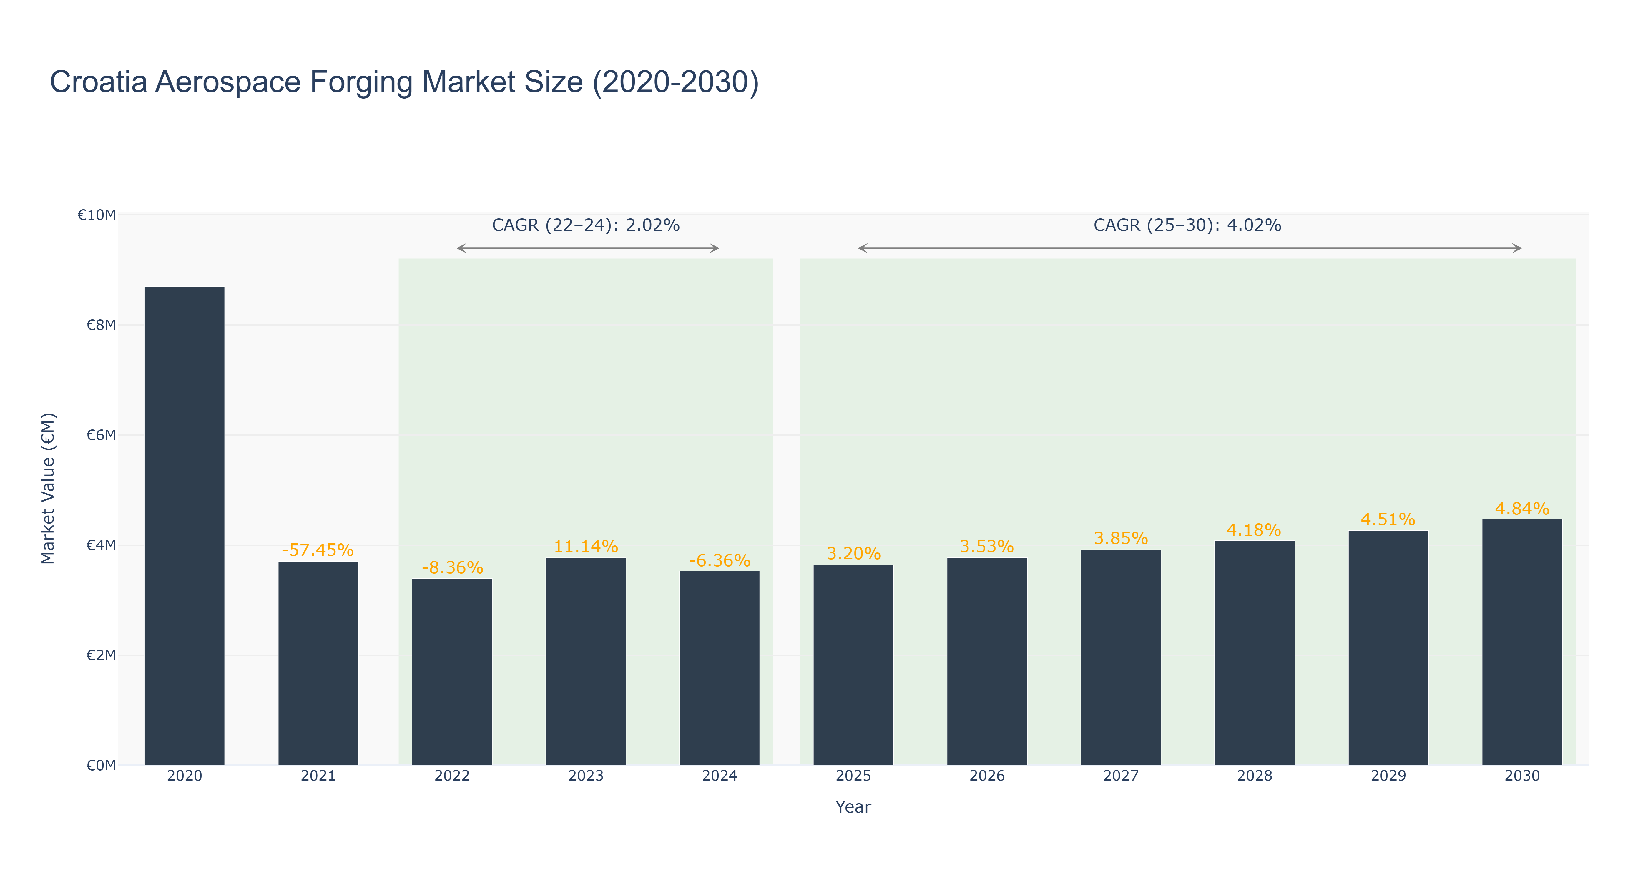
Task: Click the '2025' x-axis label
Action: pyautogui.click(x=853, y=776)
